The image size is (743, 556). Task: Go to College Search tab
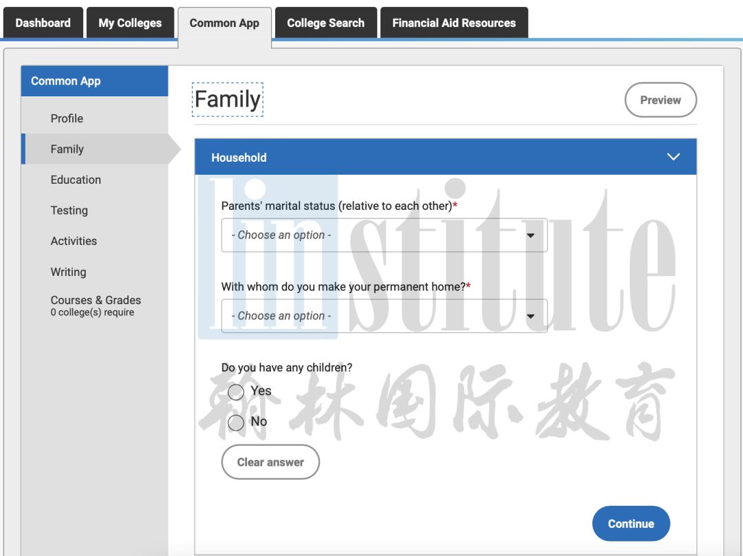point(326,22)
